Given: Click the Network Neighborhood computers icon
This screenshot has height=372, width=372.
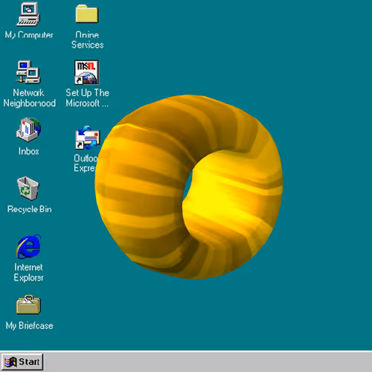Looking at the screenshot, I should click(28, 72).
